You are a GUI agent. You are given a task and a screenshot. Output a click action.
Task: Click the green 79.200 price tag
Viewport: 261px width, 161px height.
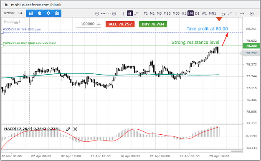(x=251, y=46)
